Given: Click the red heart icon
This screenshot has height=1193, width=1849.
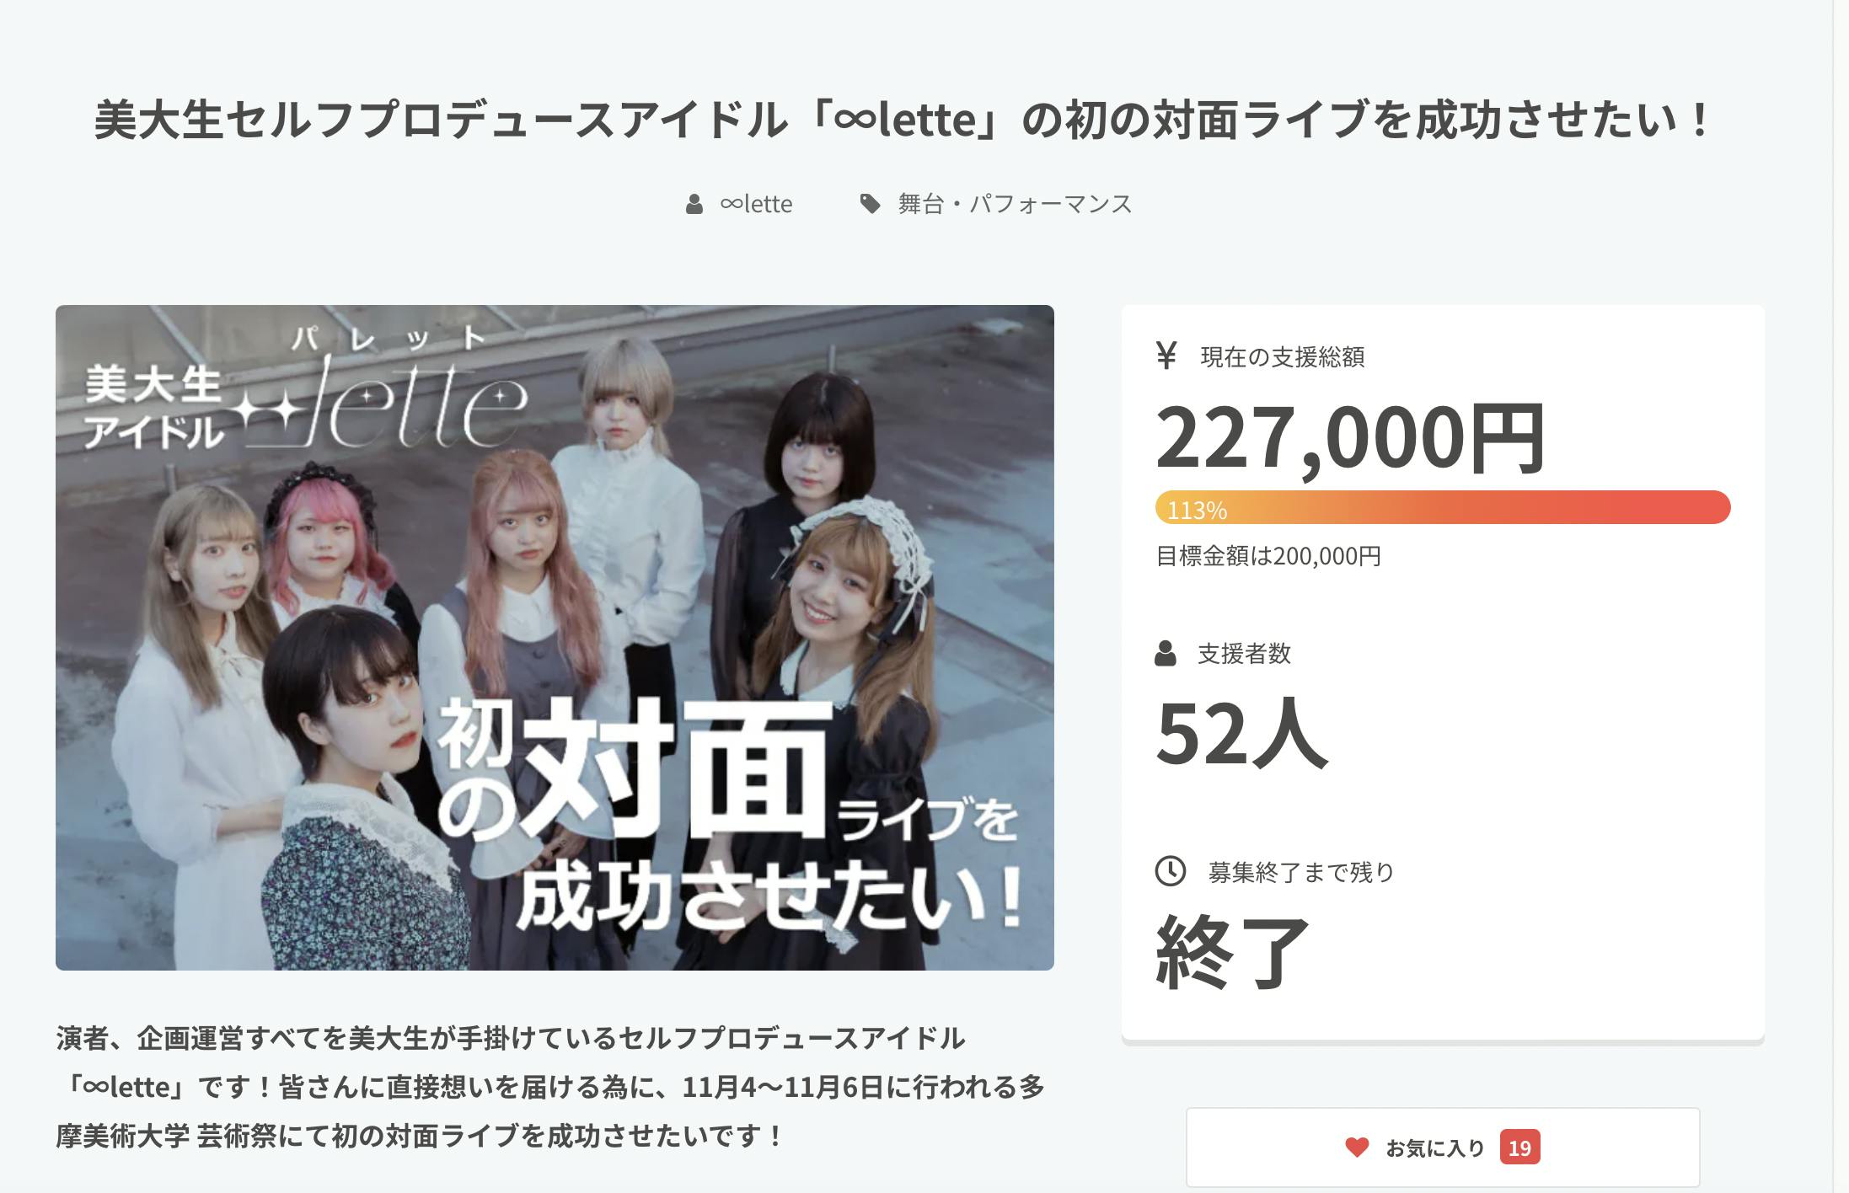Looking at the screenshot, I should pyautogui.click(x=1357, y=1147).
